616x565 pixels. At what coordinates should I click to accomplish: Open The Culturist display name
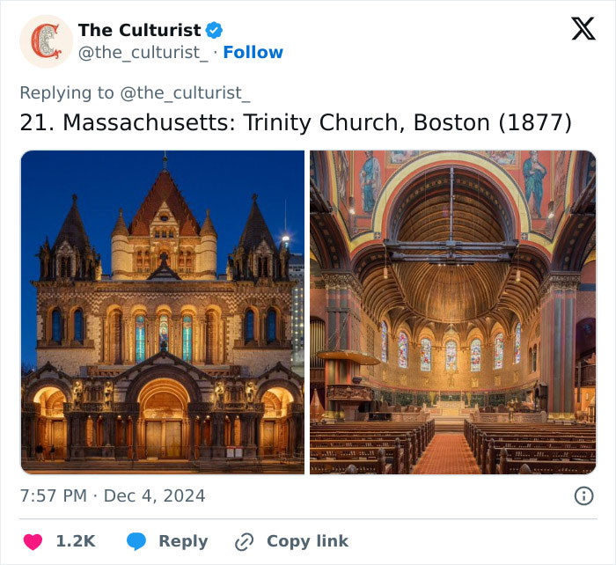coord(139,30)
